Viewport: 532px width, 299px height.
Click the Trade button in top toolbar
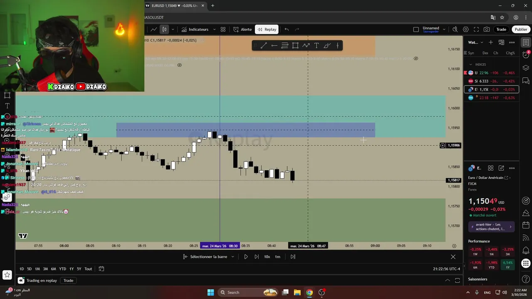501,29
